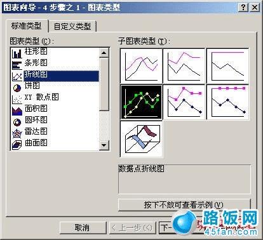Close the chart wizard dialog
This screenshot has height=240, width=263.
[255, 8]
